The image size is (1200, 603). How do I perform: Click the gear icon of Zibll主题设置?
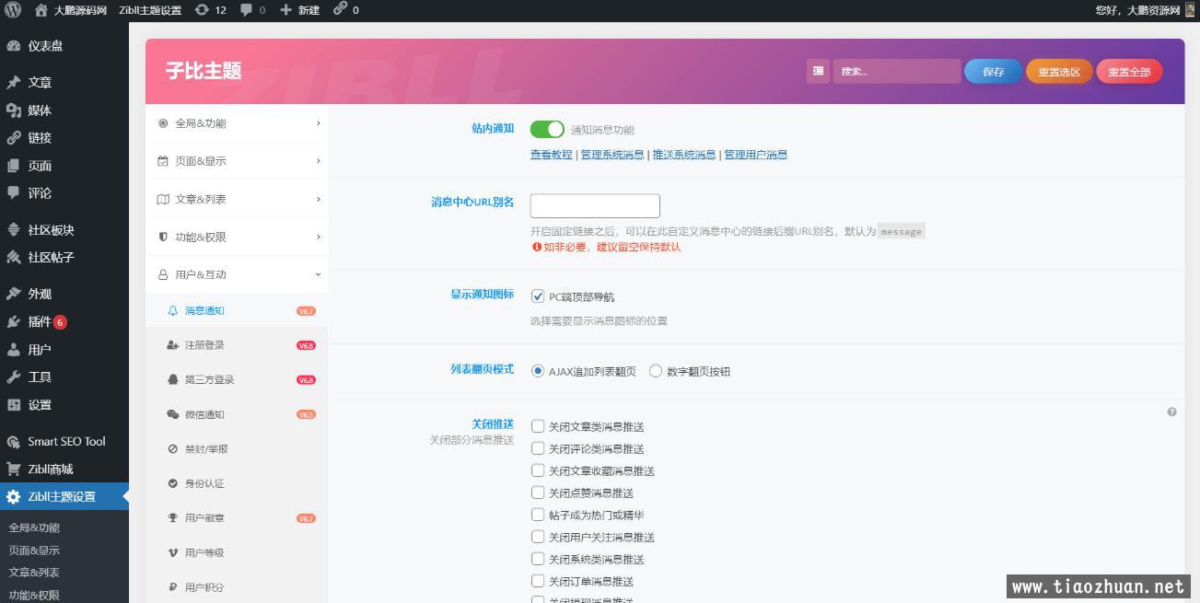13,496
